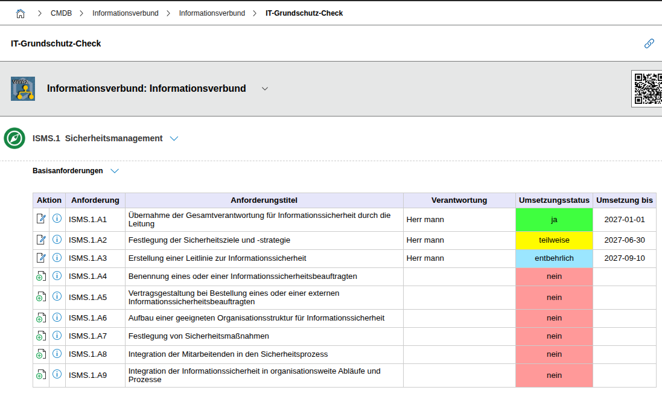Click the info icon for ISMS.1.A5
This screenshot has height=396, width=662.
click(x=57, y=296)
